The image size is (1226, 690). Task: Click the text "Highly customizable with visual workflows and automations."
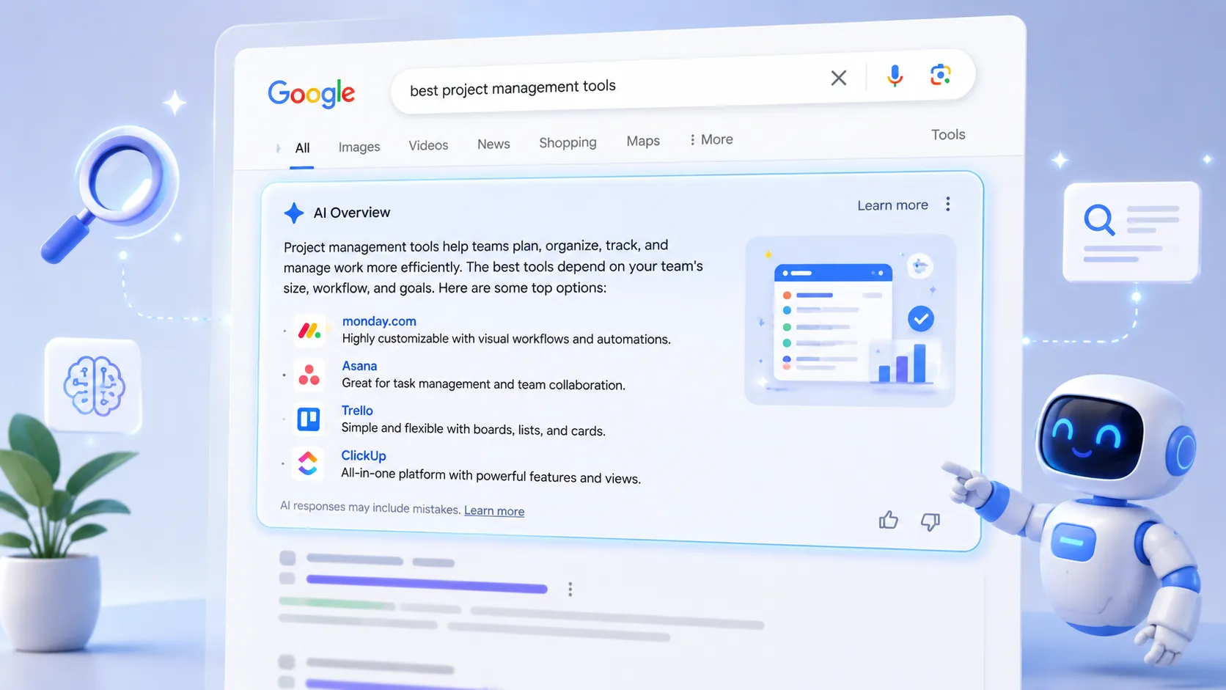click(x=506, y=339)
